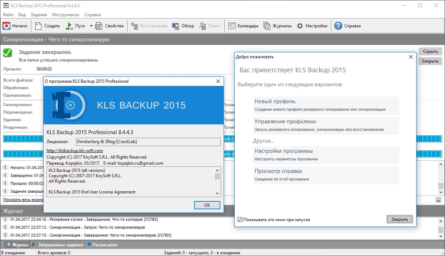Screen dimensions: 445x256
Task: Click Закрыть in the welcome window
Action: (x=400, y=219)
